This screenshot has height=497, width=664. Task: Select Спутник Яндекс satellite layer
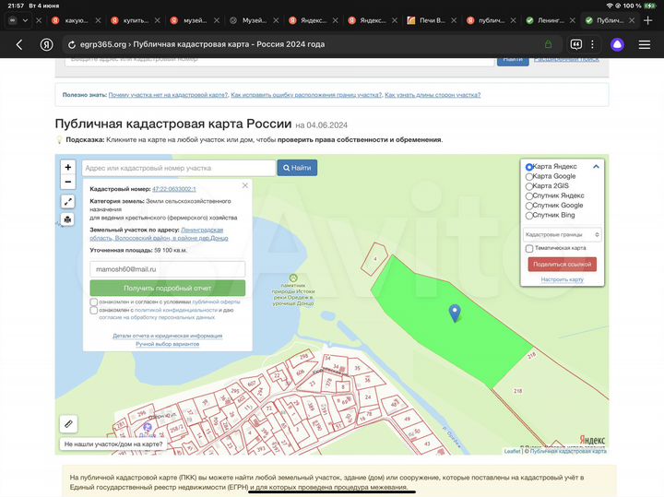(529, 196)
